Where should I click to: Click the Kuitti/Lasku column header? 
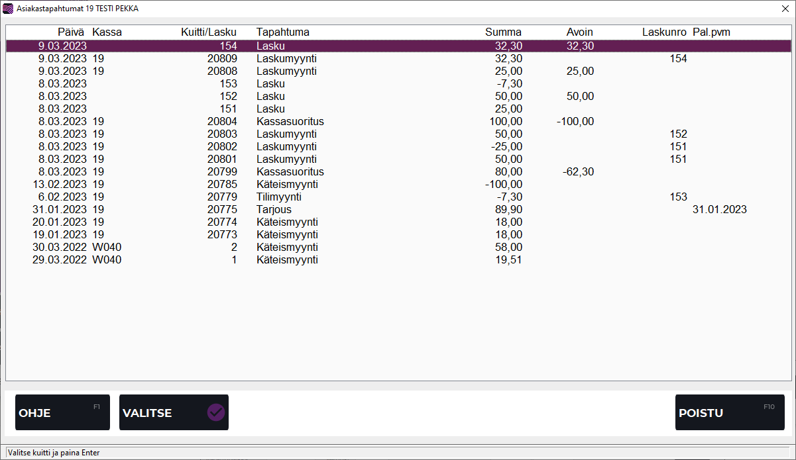click(208, 32)
